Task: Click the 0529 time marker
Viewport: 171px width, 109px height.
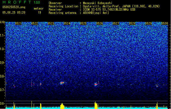Action: (148, 23)
